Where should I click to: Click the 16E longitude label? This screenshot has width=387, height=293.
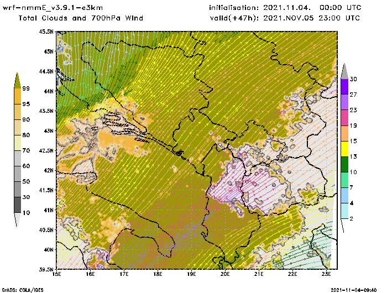pyautogui.click(x=90, y=274)
